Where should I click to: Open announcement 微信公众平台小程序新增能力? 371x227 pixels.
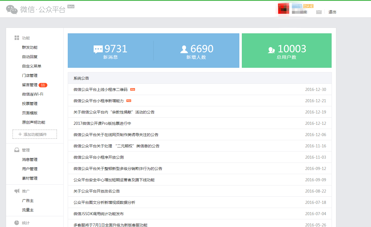tap(99, 101)
